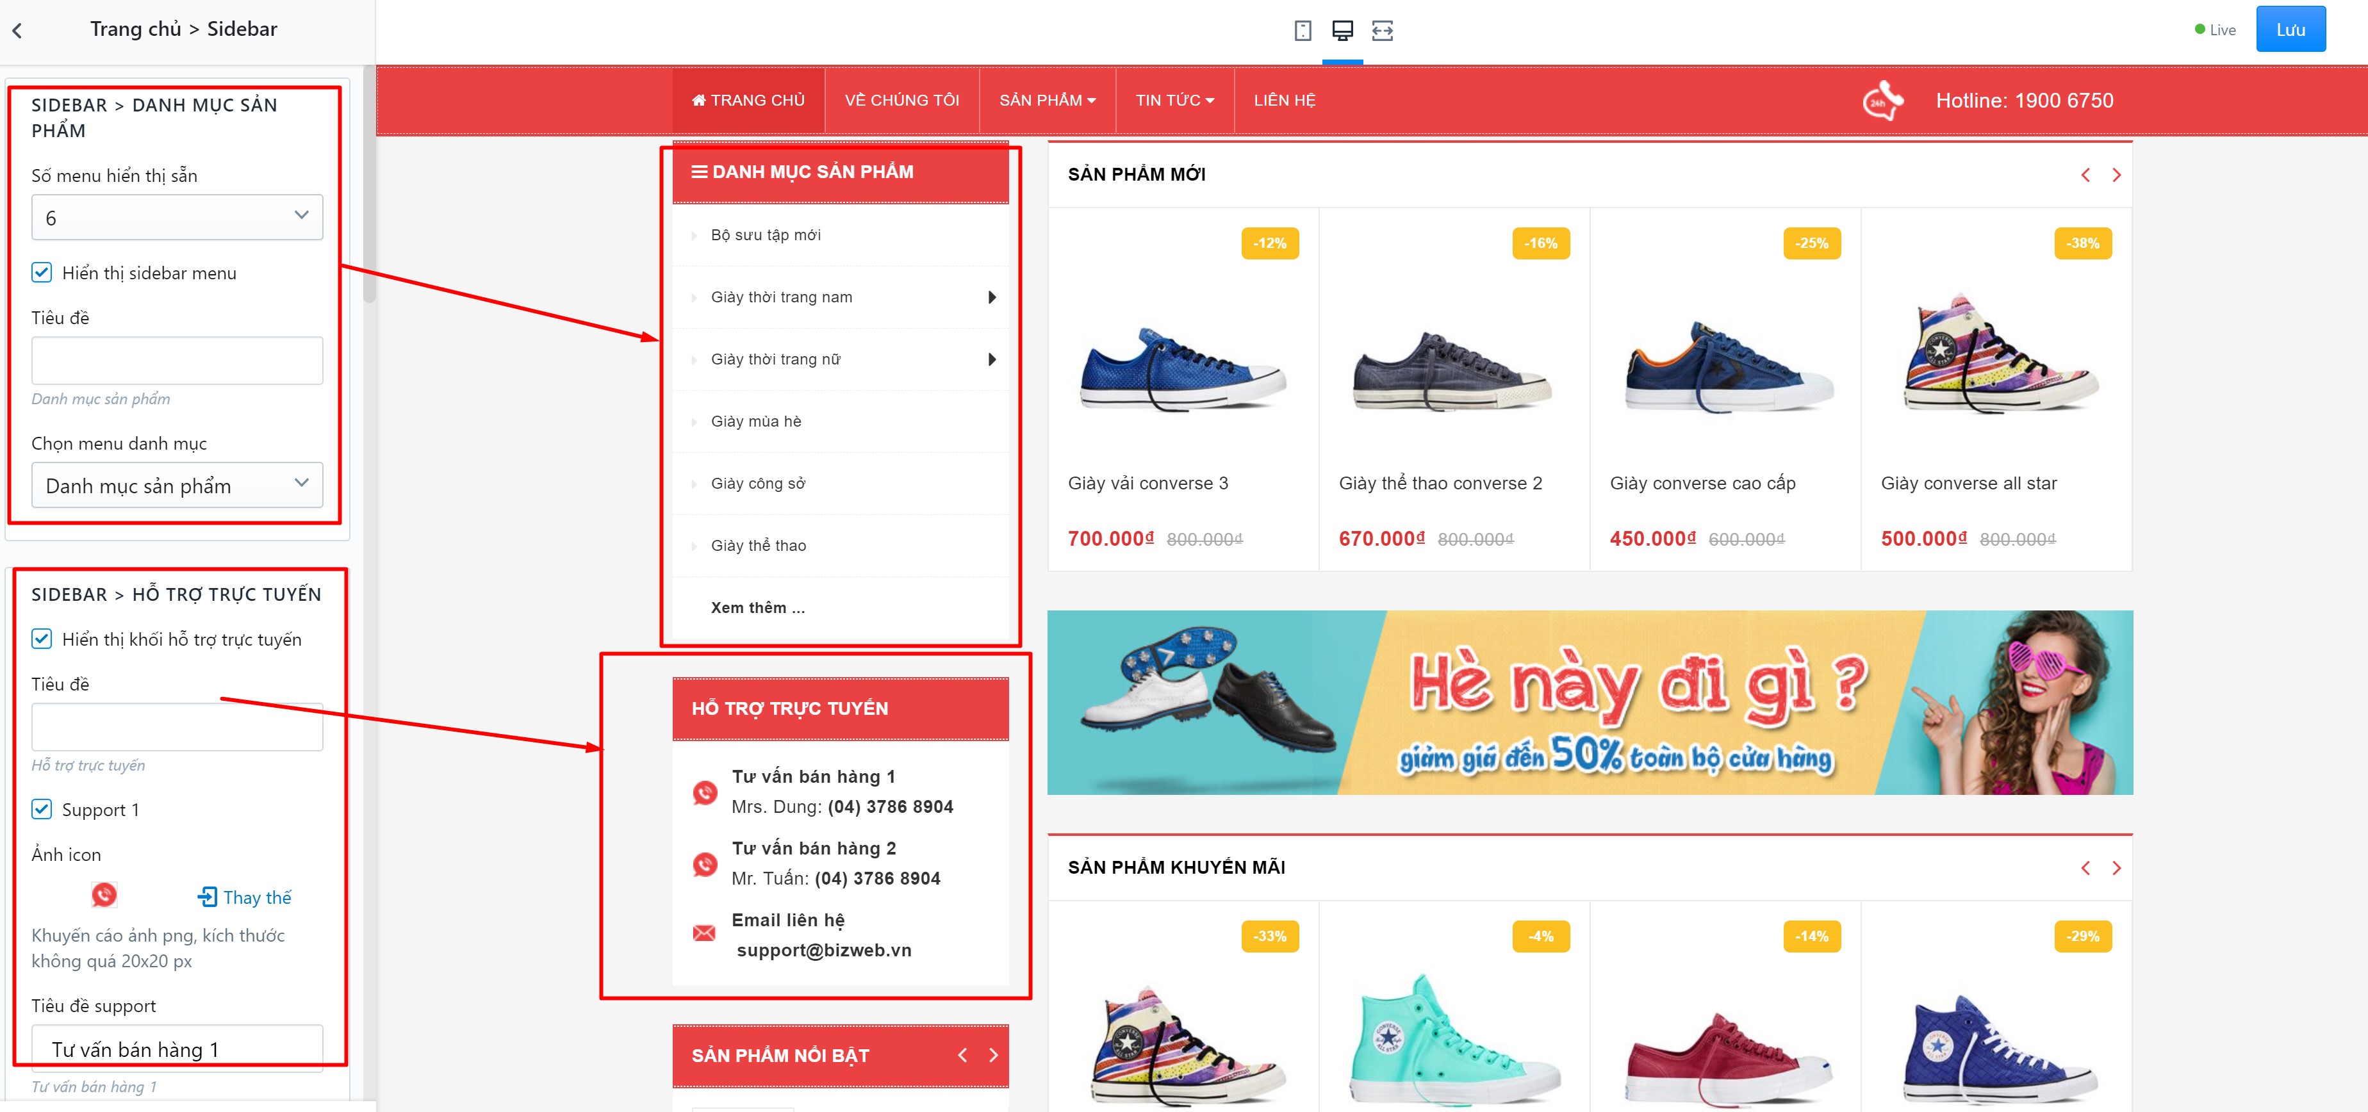The image size is (2368, 1112).
Task: Click envelope icon beside Email liên hệ
Action: [x=704, y=934]
